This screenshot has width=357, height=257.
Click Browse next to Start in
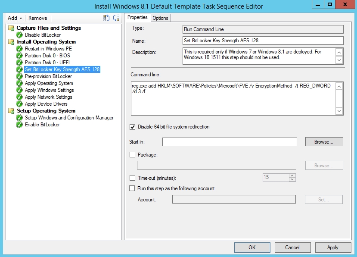pyautogui.click(x=324, y=141)
